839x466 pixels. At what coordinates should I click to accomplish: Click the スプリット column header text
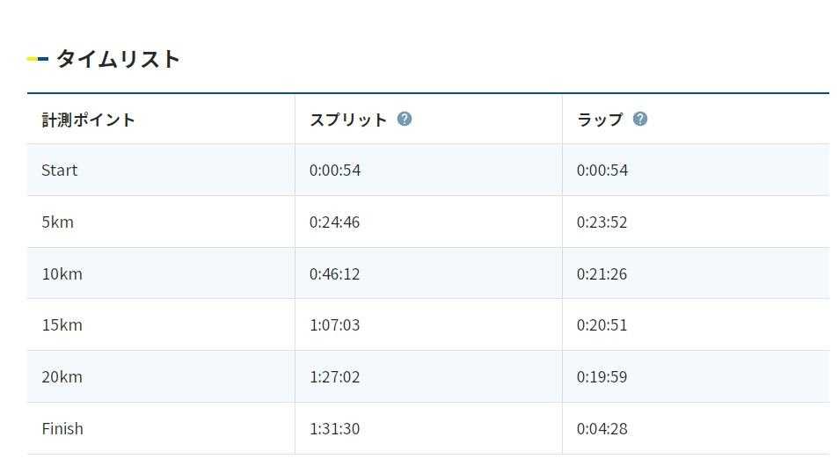click(348, 120)
